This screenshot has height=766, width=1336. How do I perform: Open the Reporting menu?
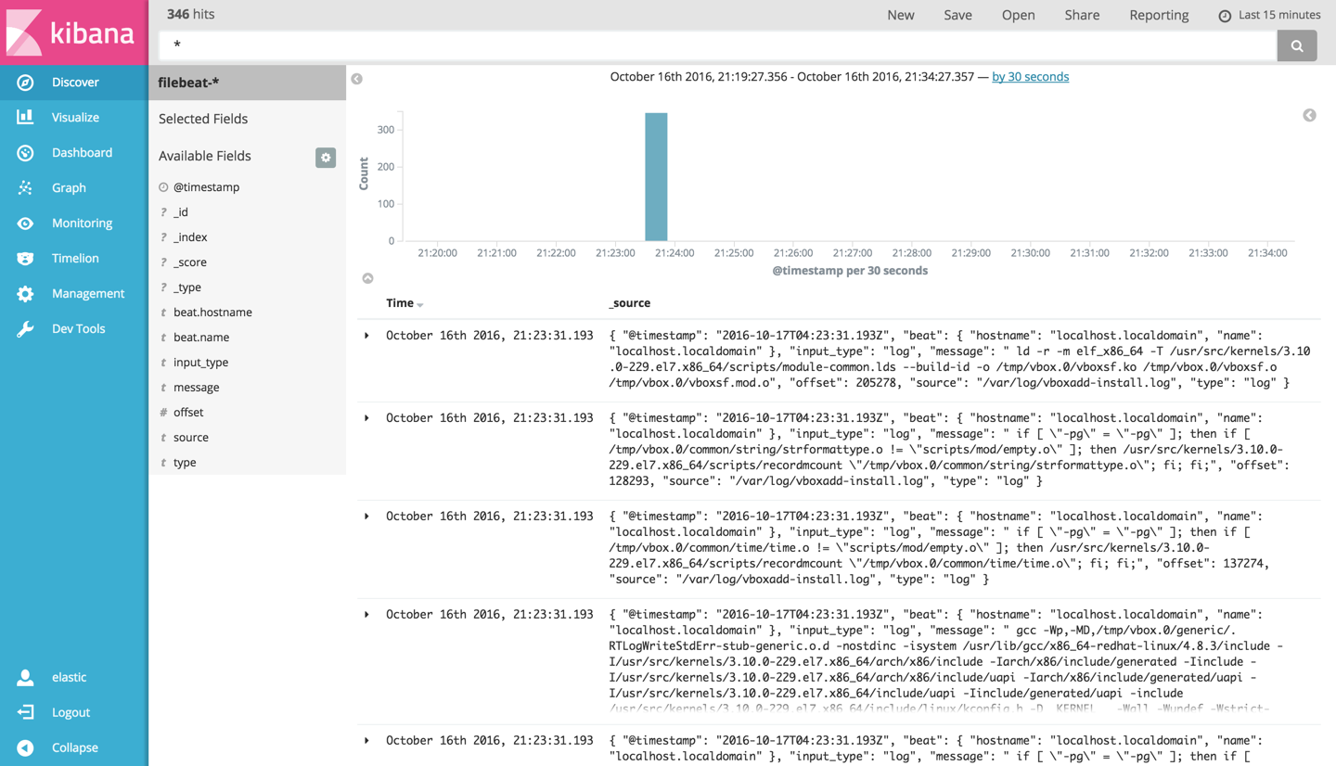click(1159, 15)
